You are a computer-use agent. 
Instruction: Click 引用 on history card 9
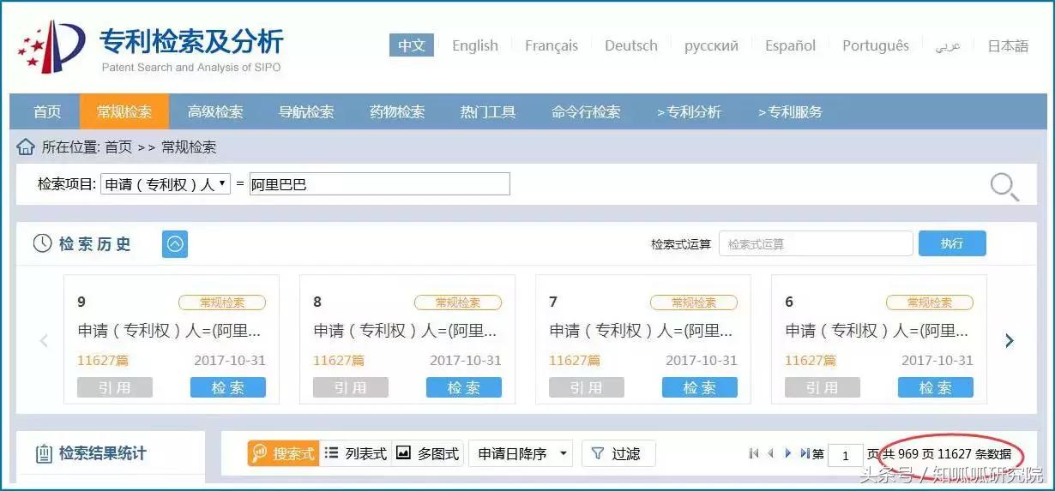[x=115, y=387]
